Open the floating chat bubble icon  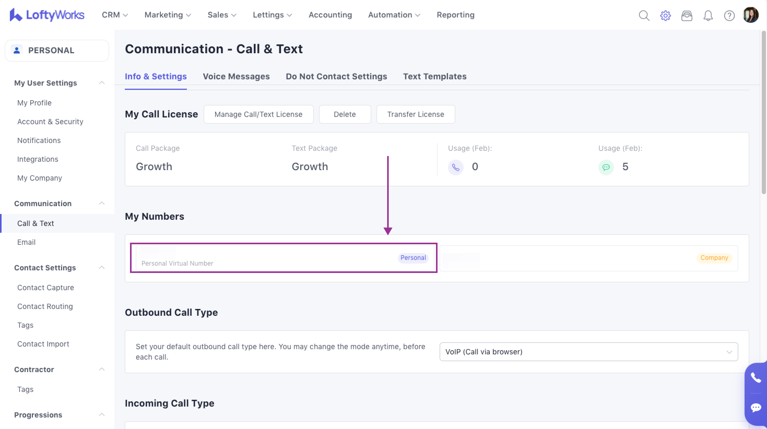(x=756, y=407)
